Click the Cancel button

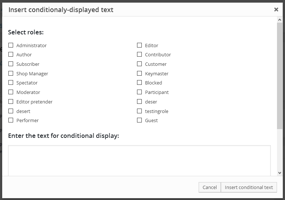pos(210,187)
